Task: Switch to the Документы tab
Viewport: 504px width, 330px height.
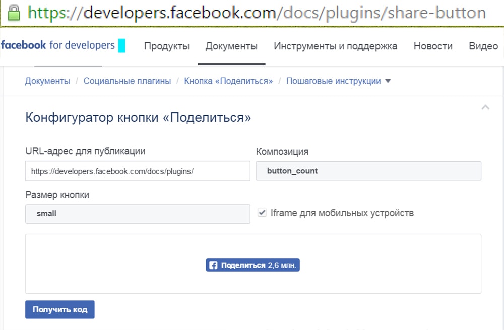Action: (x=231, y=46)
